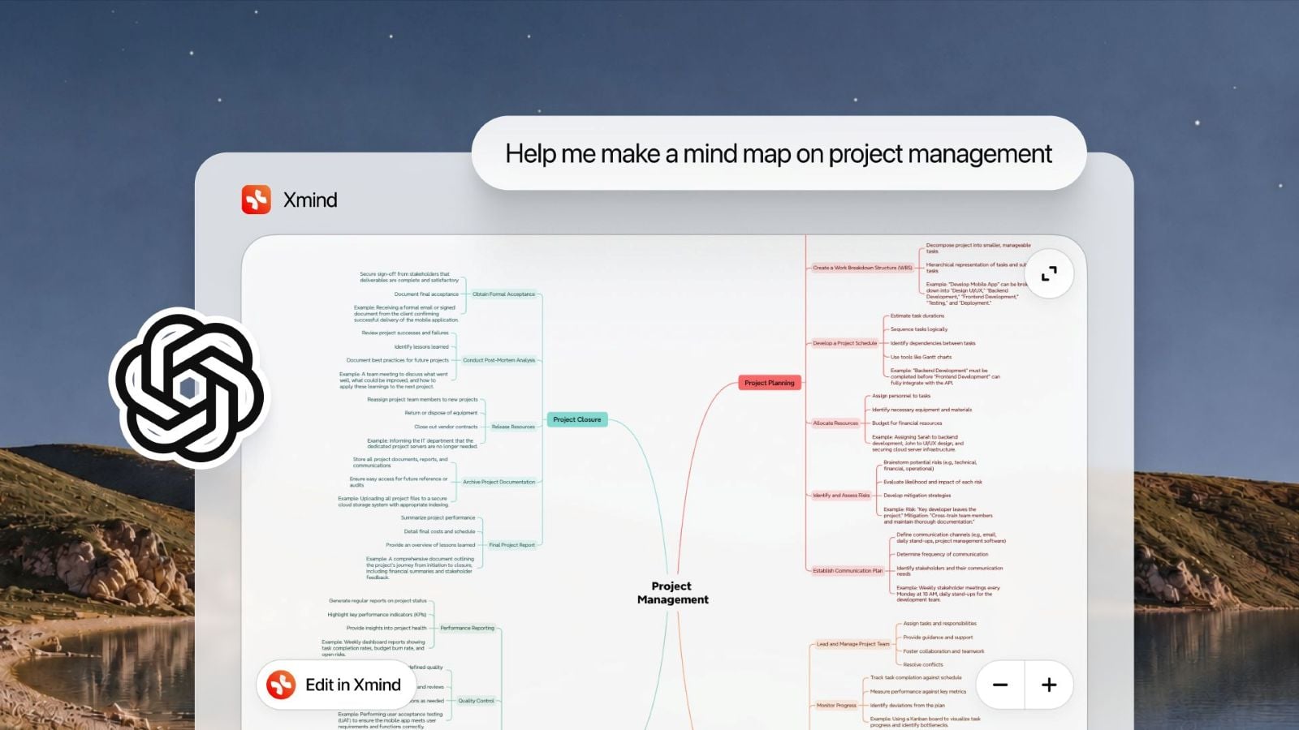Zoom out with the minus button
The image size is (1299, 730).
point(1000,685)
